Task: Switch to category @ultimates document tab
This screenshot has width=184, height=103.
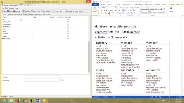Action: click(10, 5)
